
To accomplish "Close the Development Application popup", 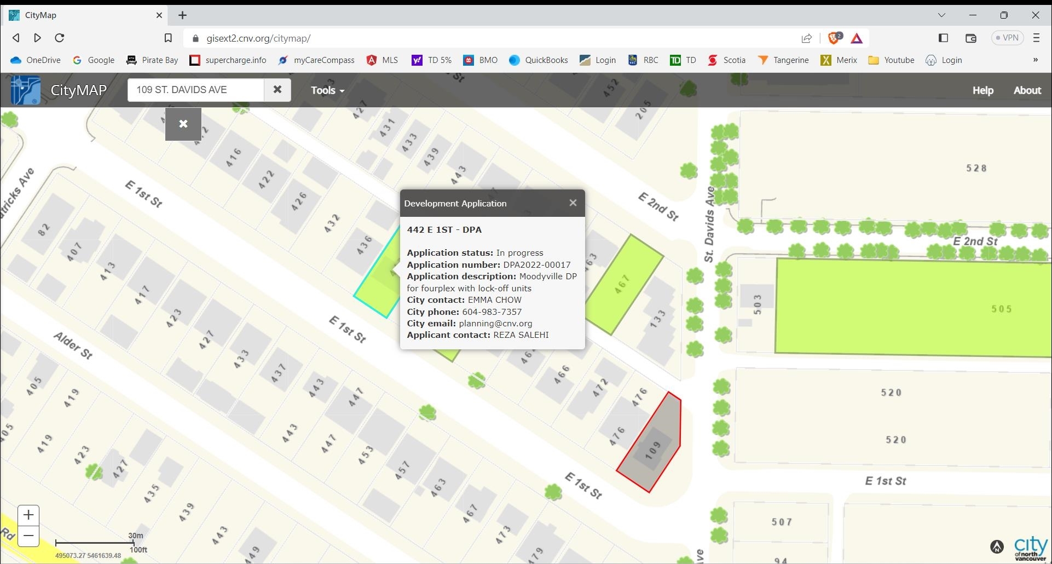I will (x=573, y=203).
